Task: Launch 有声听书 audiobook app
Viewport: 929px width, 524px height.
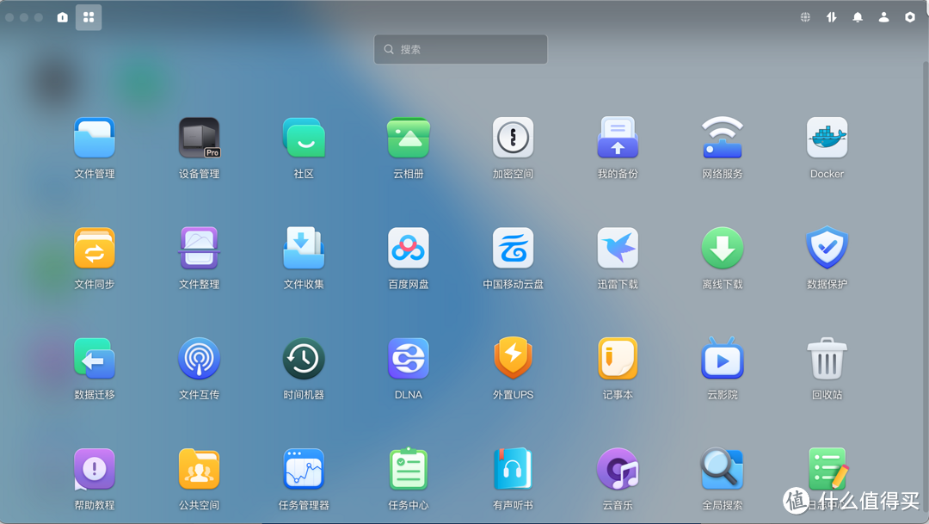Action: pos(513,470)
